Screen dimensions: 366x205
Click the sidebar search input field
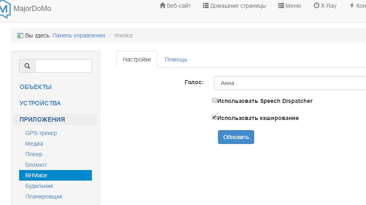click(x=63, y=66)
